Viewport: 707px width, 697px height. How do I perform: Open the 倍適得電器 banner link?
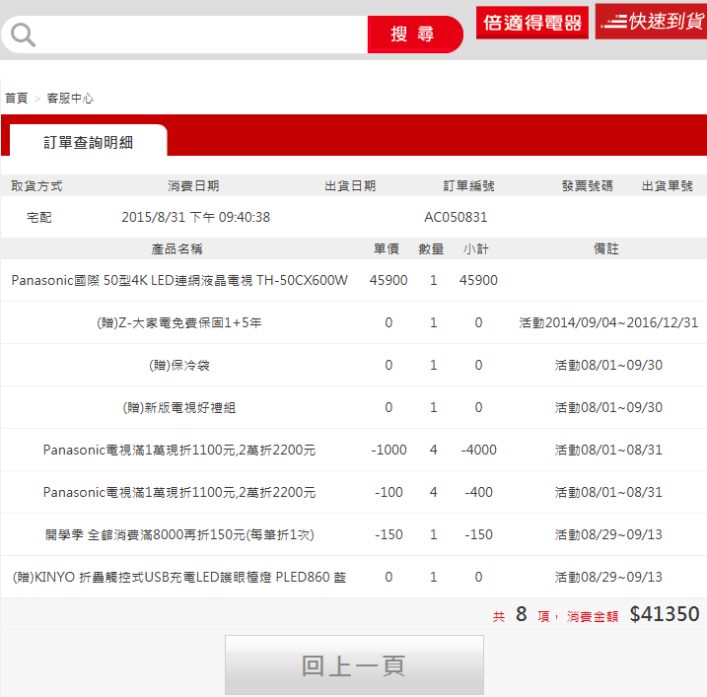(532, 23)
